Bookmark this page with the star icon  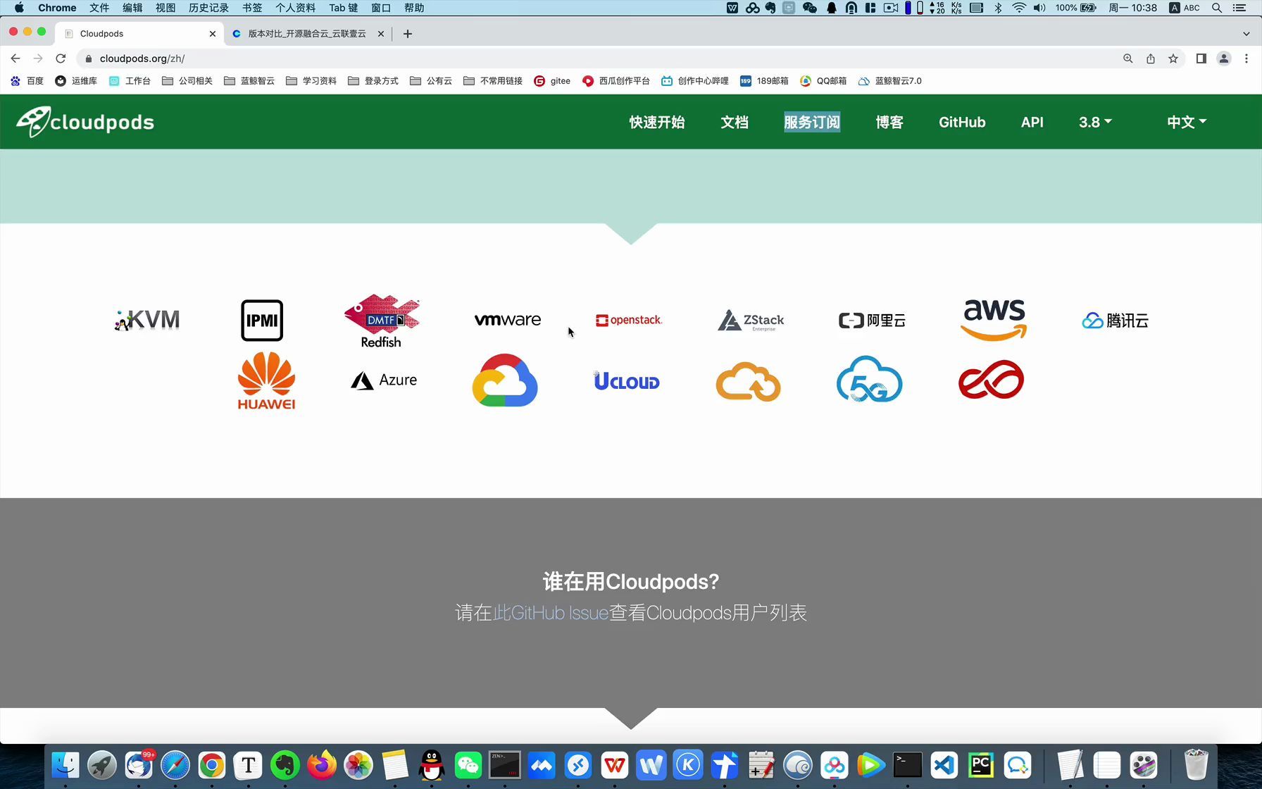[1173, 58]
